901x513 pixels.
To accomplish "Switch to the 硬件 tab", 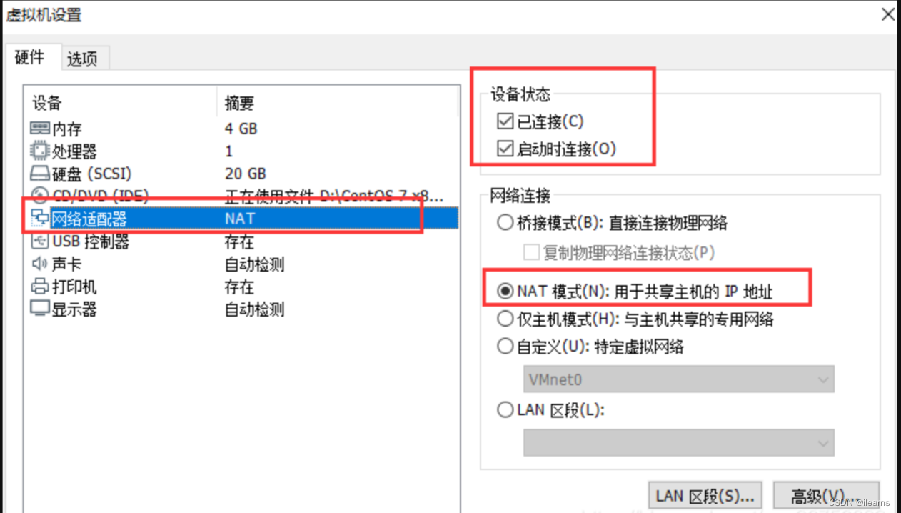I will pyautogui.click(x=30, y=57).
